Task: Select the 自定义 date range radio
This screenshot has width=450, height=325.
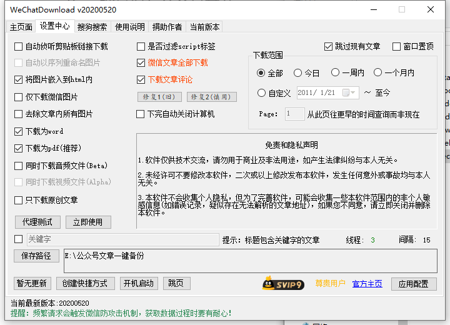Action: point(261,92)
